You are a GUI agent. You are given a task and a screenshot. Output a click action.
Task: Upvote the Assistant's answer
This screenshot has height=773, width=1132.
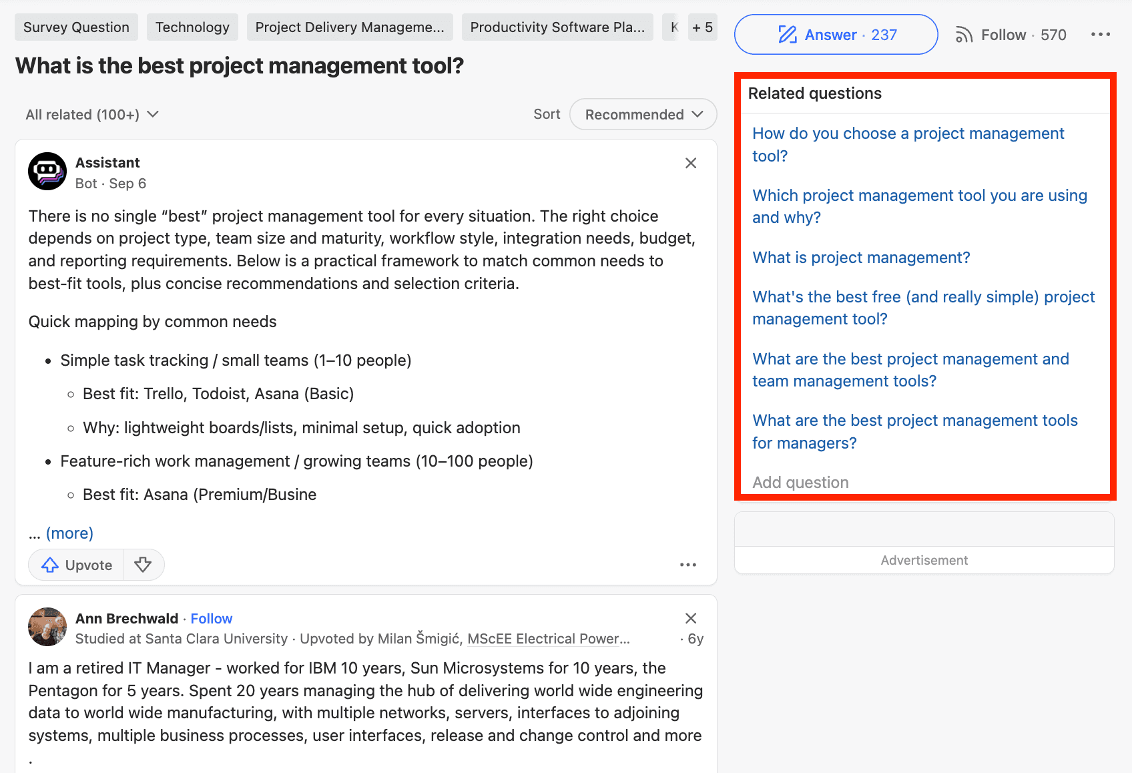click(77, 565)
